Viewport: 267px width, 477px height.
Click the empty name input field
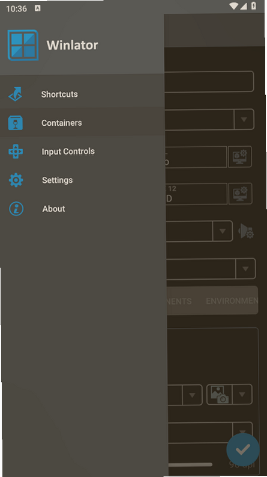point(209,82)
